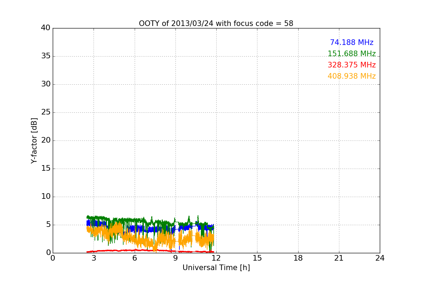Click the y-axis tick label '40'

tap(46, 28)
